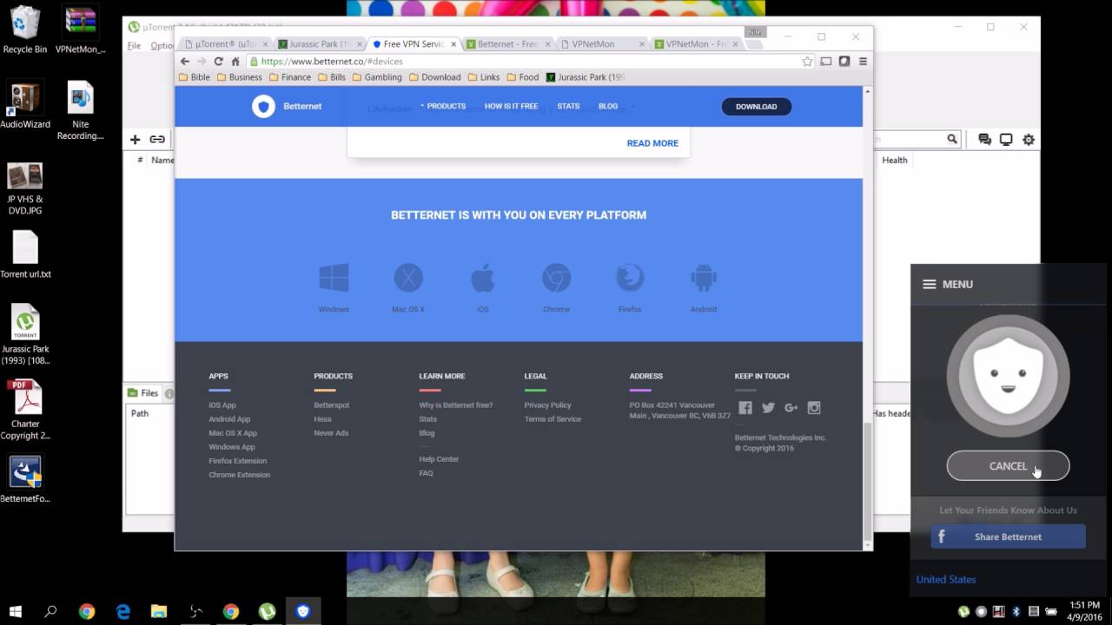Click the Health column header in uTorrent
This screenshot has width=1112, height=625.
tap(894, 160)
